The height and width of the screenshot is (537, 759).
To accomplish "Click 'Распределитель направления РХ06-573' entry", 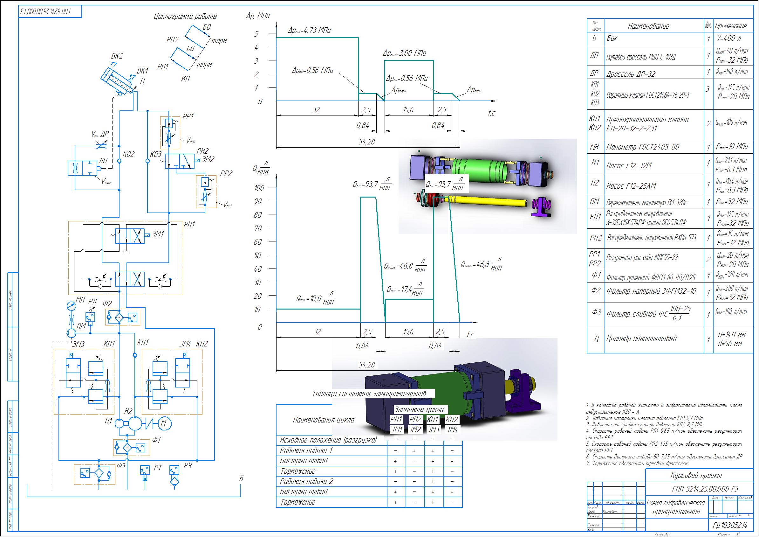I will click(x=652, y=238).
